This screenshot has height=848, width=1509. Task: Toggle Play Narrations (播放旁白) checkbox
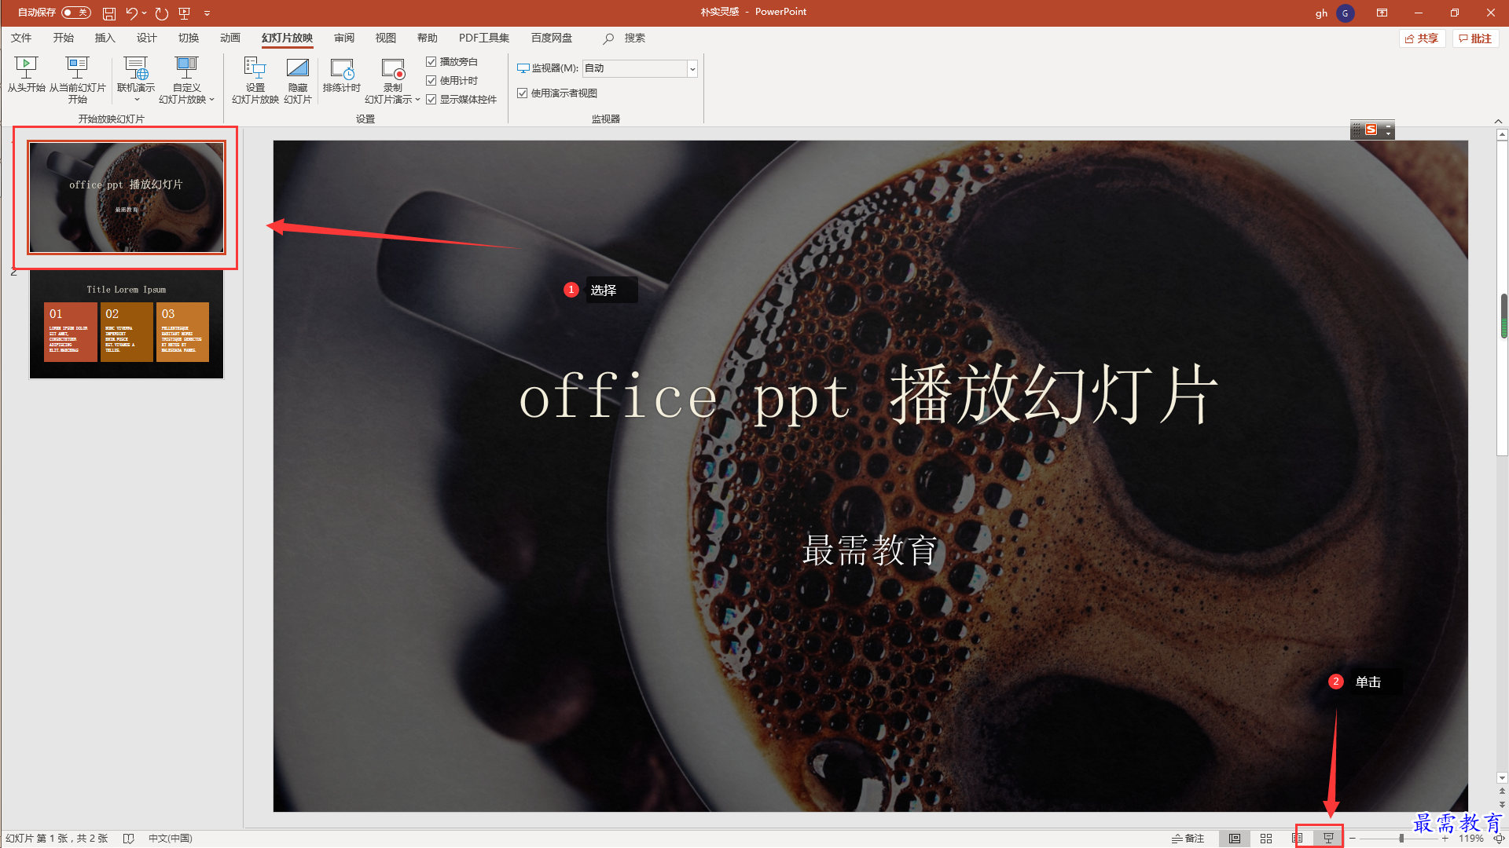(431, 61)
